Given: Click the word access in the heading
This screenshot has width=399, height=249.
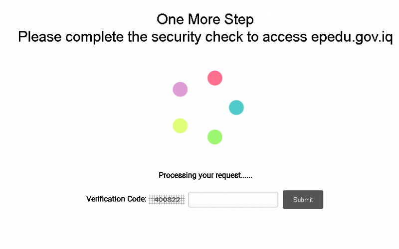Looking at the screenshot, I should (x=285, y=37).
